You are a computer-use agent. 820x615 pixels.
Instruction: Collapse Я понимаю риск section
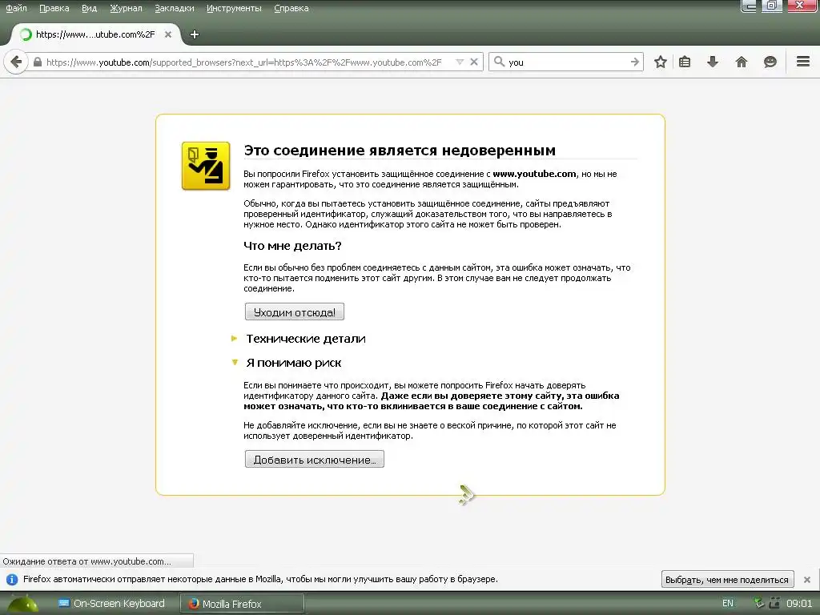click(x=293, y=363)
